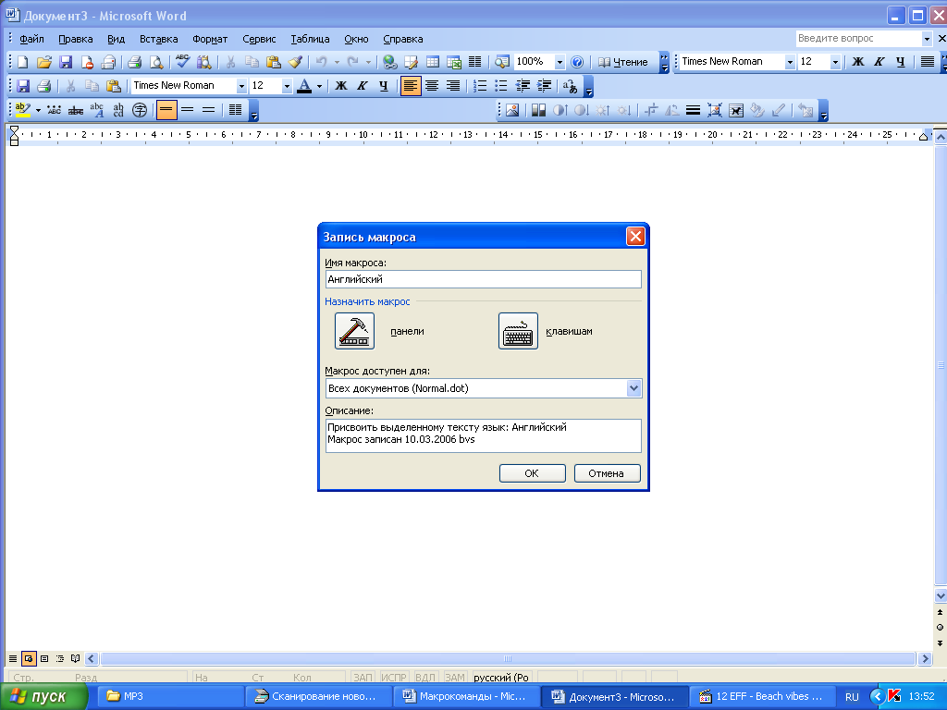Screen dimensions: 947x710
Task: Open the Файл menu
Action: 31,39
